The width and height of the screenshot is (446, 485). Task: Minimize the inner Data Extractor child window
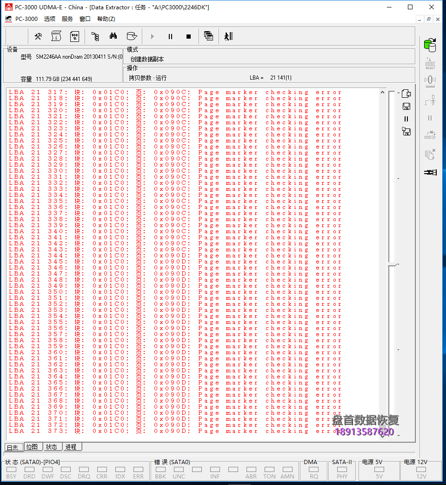point(419,19)
